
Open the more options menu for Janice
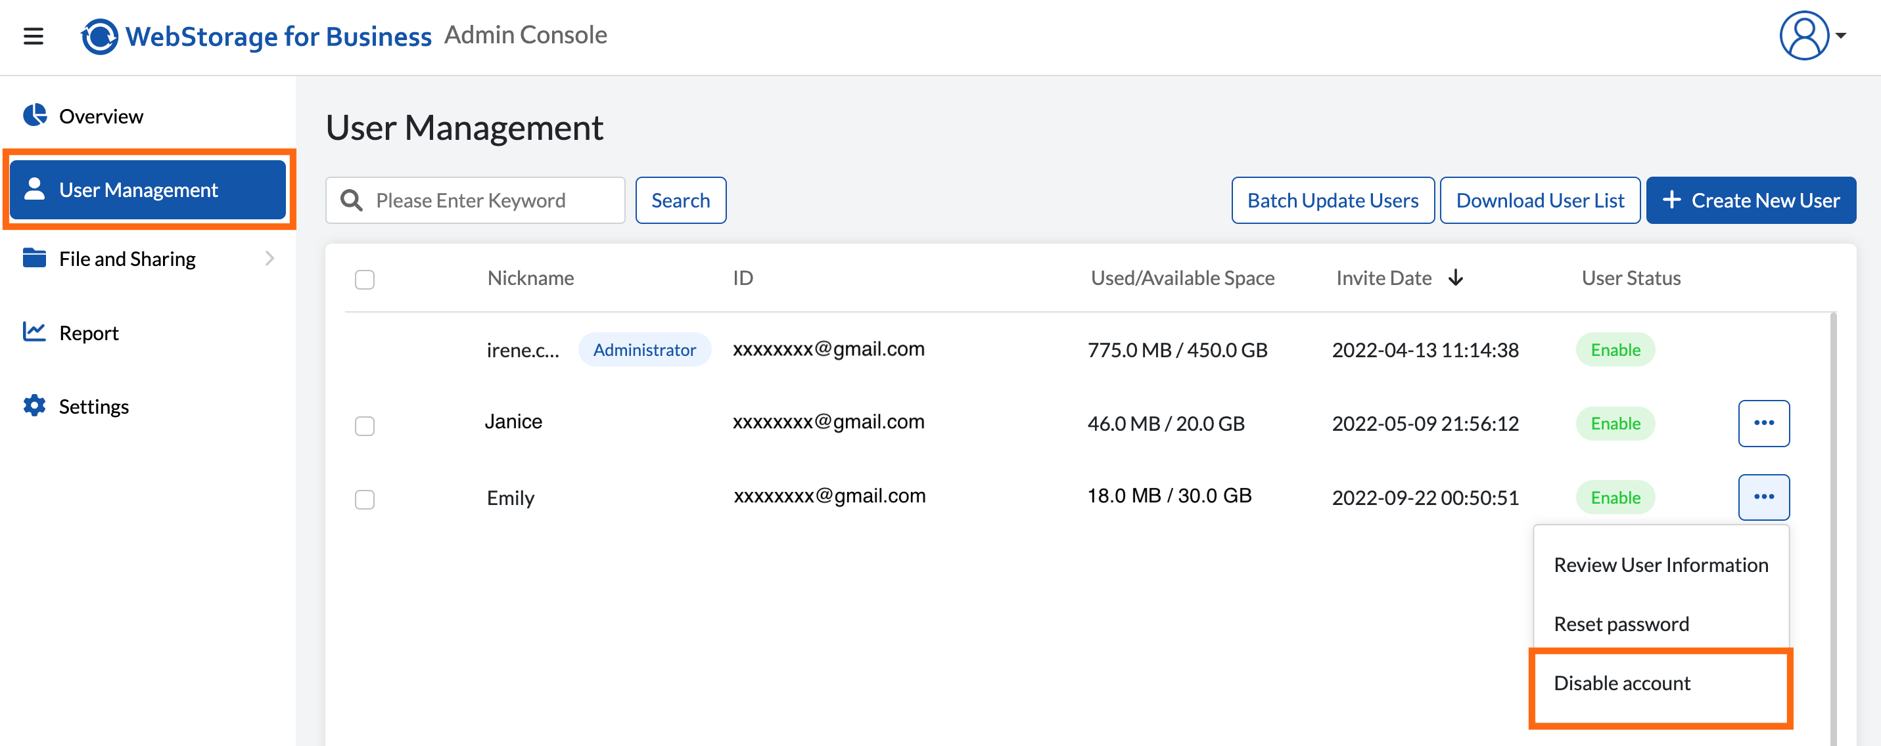(1763, 423)
